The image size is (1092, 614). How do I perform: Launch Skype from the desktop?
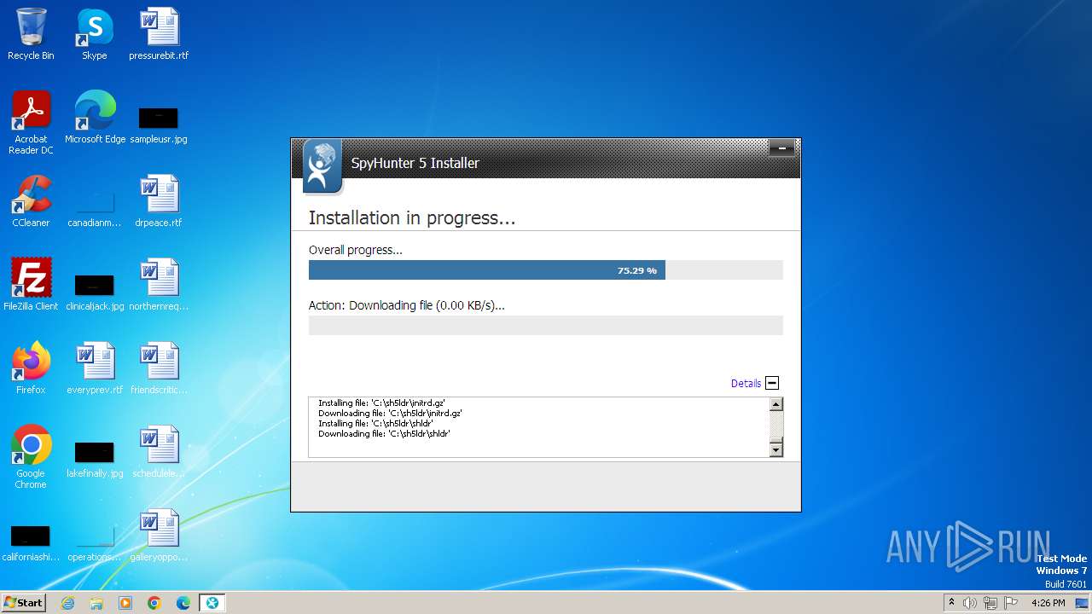tap(94, 34)
